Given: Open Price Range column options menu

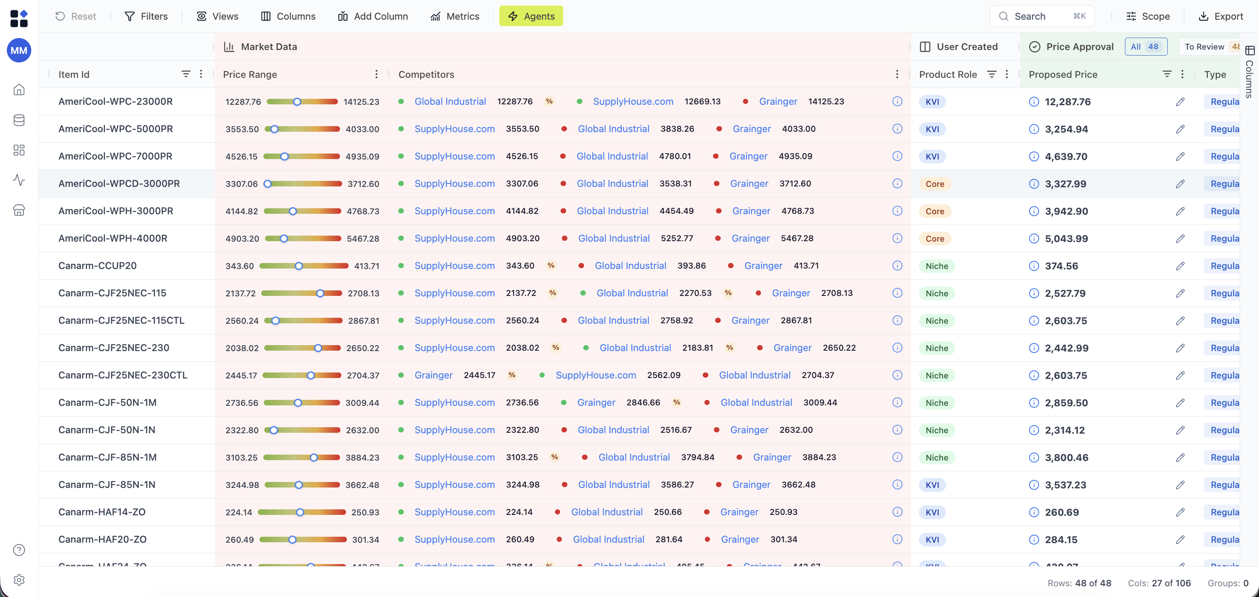Looking at the screenshot, I should click(376, 74).
